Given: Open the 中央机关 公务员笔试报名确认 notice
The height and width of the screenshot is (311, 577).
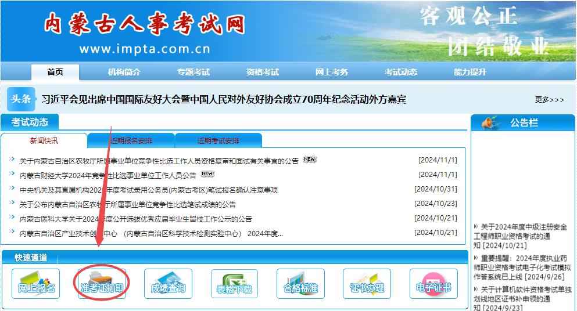Looking at the screenshot, I should pos(149,190).
